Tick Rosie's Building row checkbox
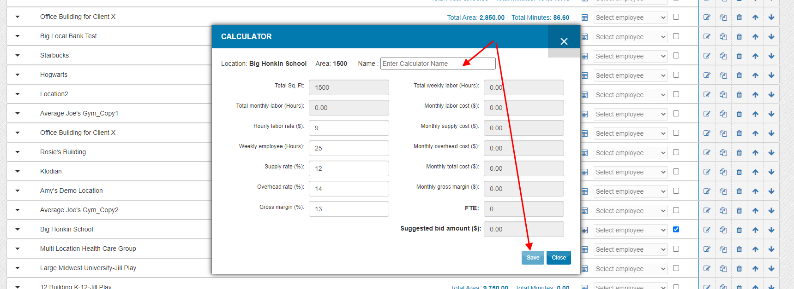Viewport: 794px width, 289px height. [x=676, y=152]
